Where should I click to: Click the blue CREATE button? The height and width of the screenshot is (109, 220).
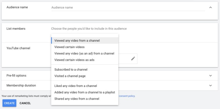pos(9,103)
